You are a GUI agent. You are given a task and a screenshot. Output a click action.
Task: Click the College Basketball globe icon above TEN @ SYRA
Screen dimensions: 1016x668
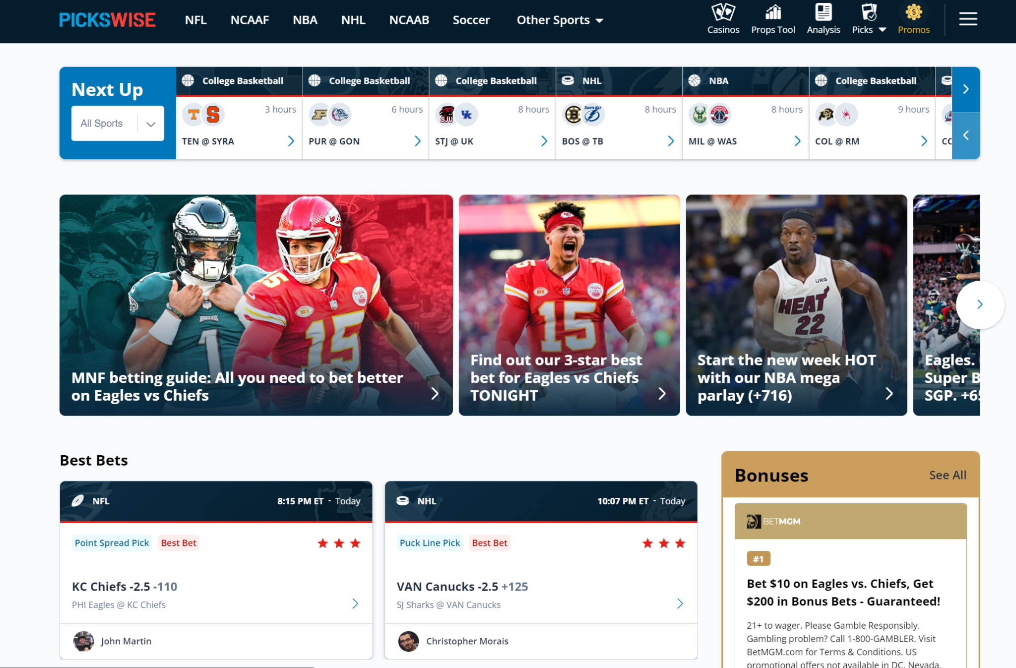[x=189, y=80]
